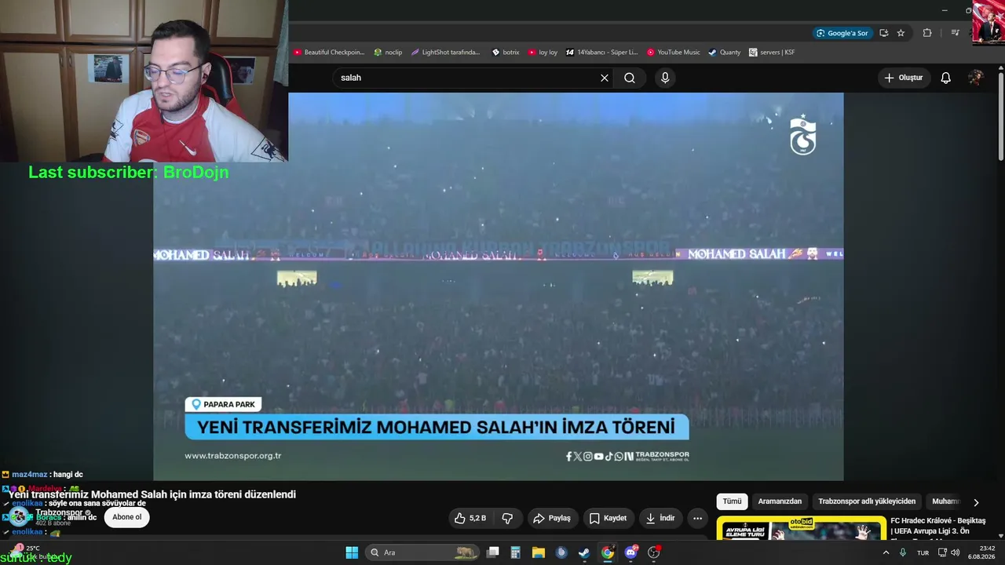This screenshot has width=1005, height=565.
Task: Open Steam from the taskbar
Action: pyautogui.click(x=584, y=552)
